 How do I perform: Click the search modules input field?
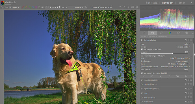tap(166, 36)
